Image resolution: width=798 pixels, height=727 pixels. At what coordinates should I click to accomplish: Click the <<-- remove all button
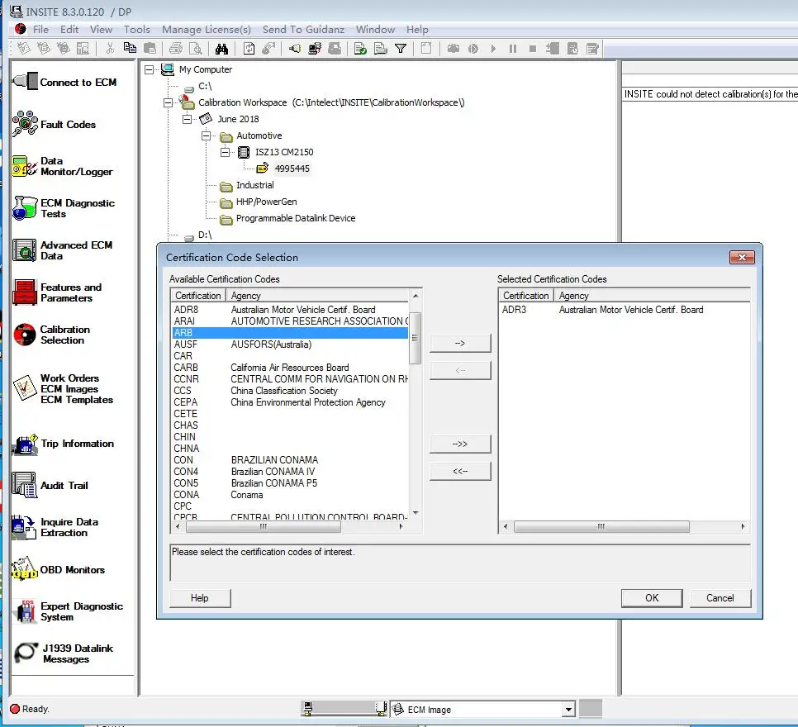pos(460,471)
